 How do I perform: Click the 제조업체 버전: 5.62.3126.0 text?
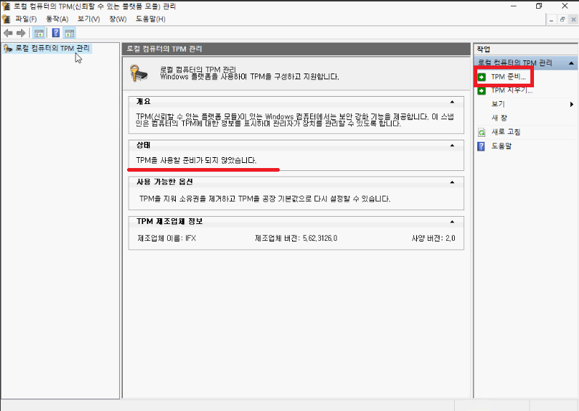pyautogui.click(x=296, y=239)
